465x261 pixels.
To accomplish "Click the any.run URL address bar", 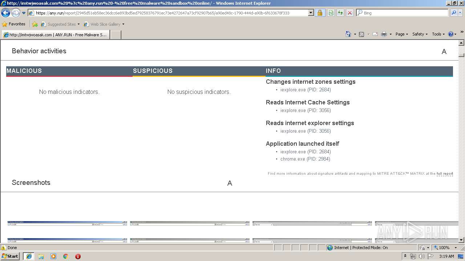I will tap(168, 13).
